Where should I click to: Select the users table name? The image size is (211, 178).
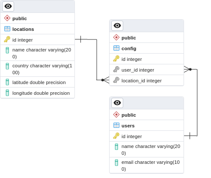[128, 126]
